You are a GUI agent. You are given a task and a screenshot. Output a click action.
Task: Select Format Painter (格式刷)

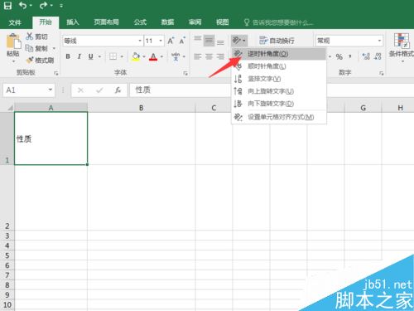point(40,60)
